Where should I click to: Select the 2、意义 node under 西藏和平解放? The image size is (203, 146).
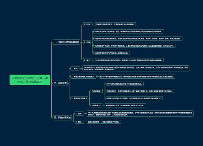79,122
